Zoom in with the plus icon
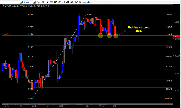 point(89,2)
